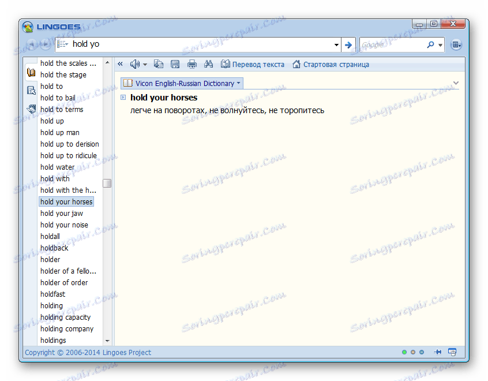488x381 pixels.
Task: Click the forward navigation arrow
Action: click(x=46, y=44)
